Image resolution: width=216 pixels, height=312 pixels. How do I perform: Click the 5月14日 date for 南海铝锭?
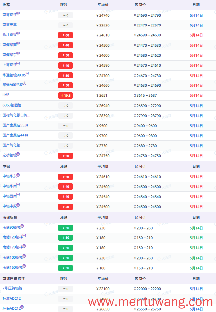pos(196,15)
